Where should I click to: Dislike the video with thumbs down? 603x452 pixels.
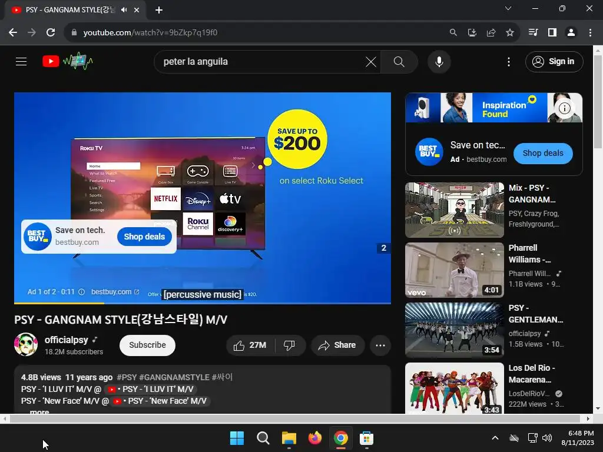[289, 345]
